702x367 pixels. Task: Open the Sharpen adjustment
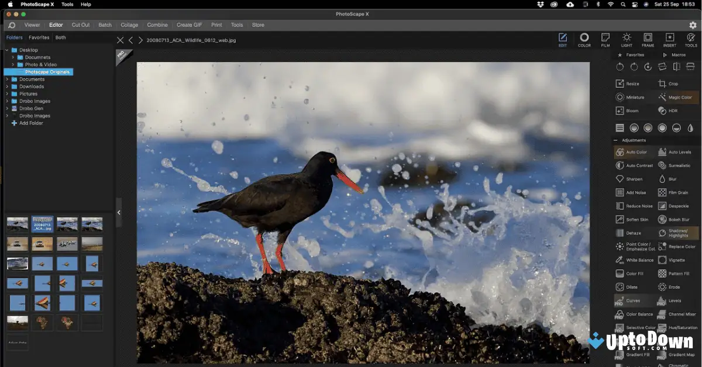(x=634, y=179)
